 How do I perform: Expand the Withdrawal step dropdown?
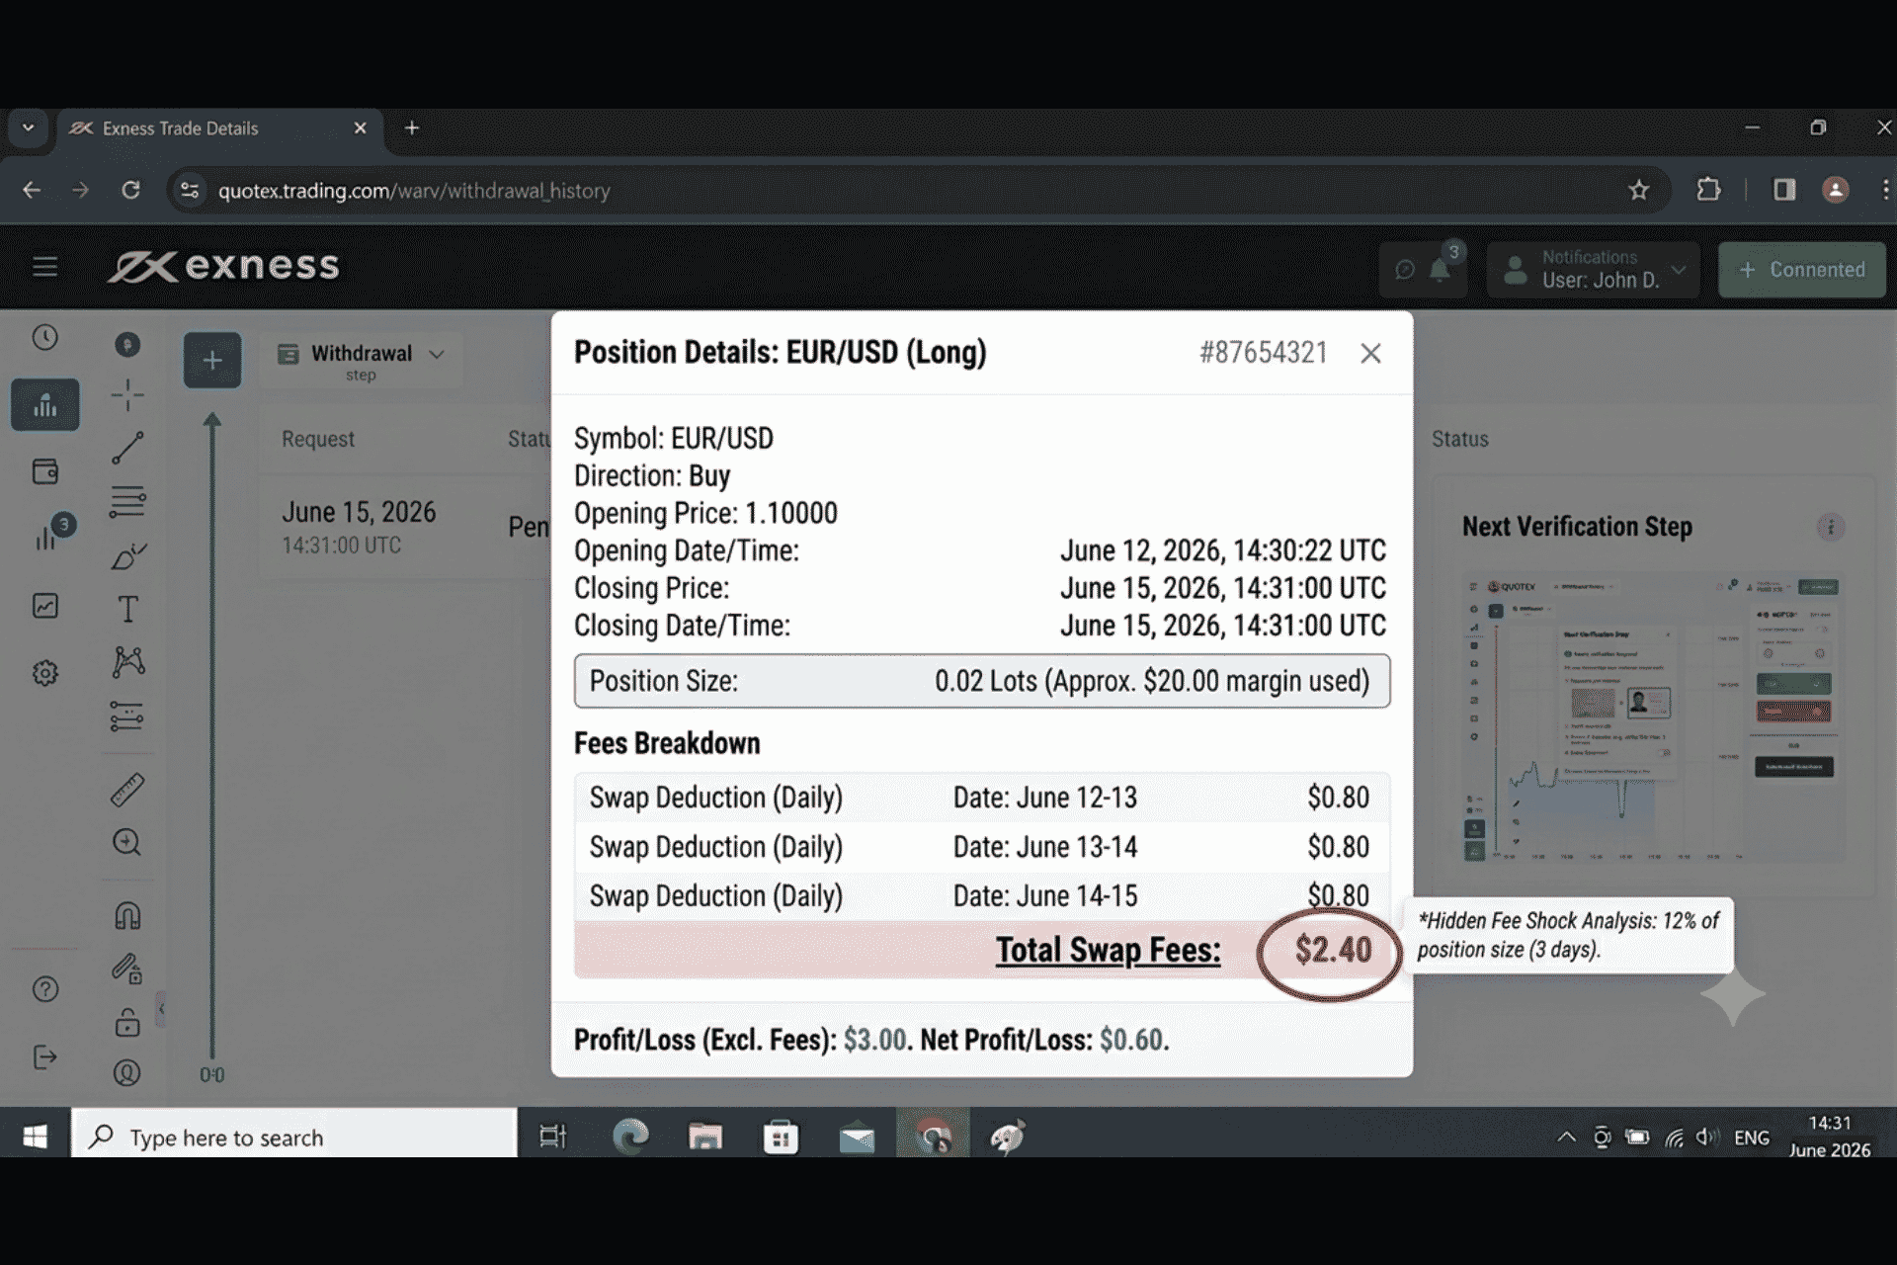coord(362,360)
